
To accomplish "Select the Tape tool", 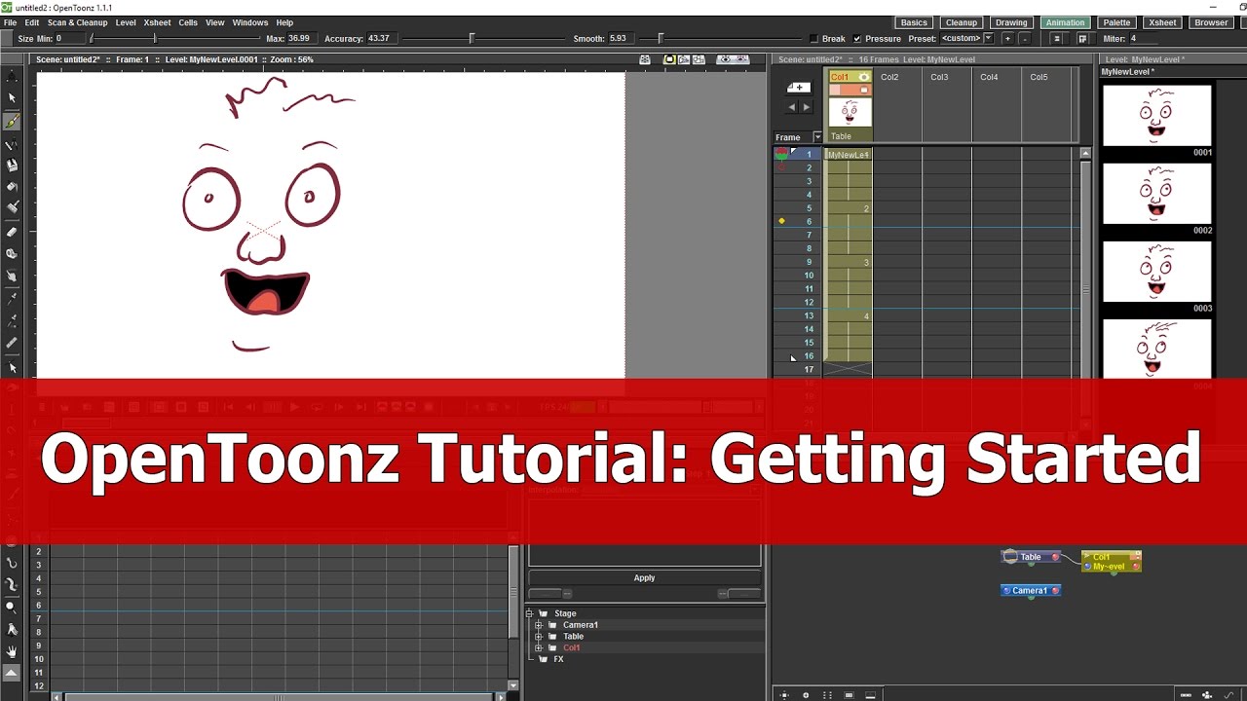I will [x=12, y=254].
